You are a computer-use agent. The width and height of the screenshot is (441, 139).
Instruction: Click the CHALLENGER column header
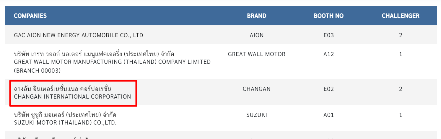(401, 16)
